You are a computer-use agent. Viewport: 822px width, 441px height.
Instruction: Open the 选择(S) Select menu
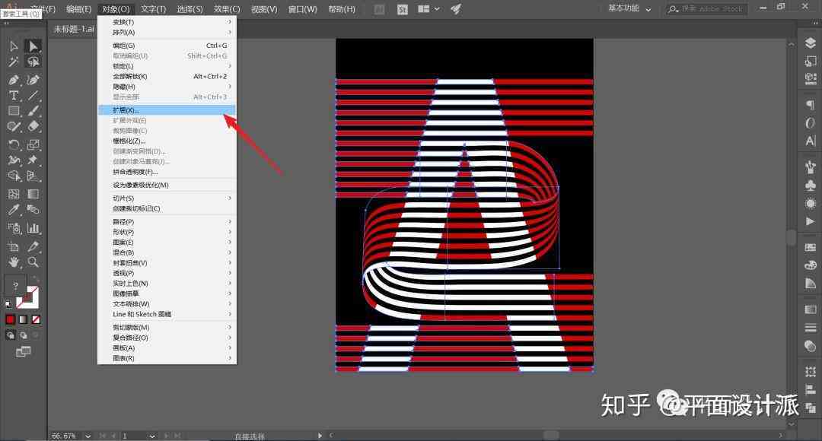pos(190,9)
